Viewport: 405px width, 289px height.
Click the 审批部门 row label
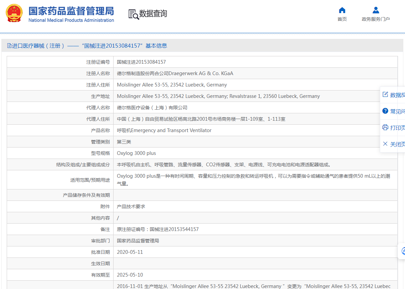click(100, 241)
